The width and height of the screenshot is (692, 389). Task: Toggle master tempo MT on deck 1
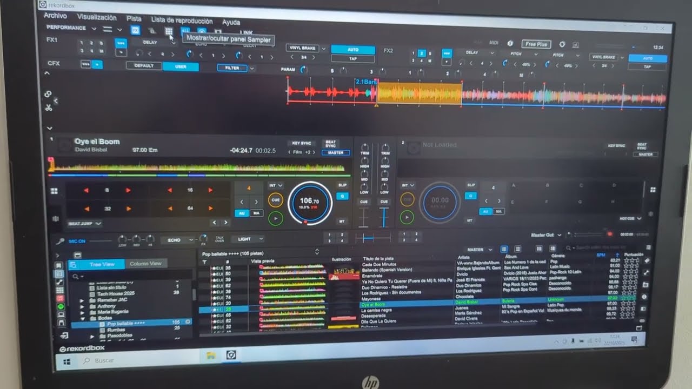click(342, 221)
